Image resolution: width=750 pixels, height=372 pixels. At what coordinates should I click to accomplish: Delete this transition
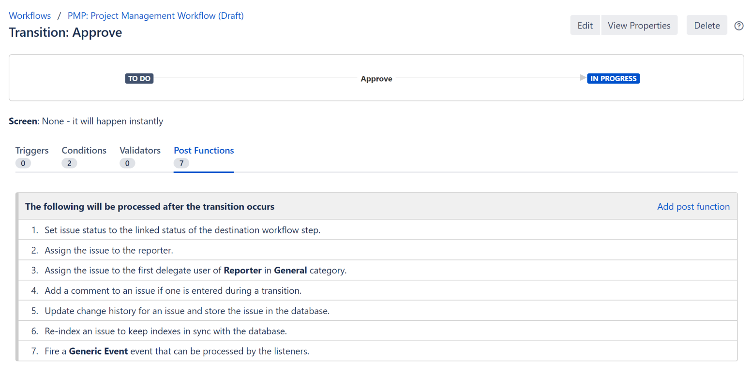click(706, 26)
